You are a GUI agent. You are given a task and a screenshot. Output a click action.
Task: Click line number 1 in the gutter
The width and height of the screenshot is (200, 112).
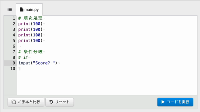[x=14, y=18]
